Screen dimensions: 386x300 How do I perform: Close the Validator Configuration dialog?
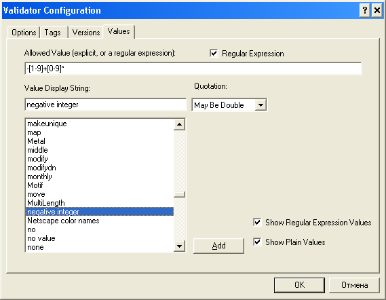pyautogui.click(x=377, y=11)
